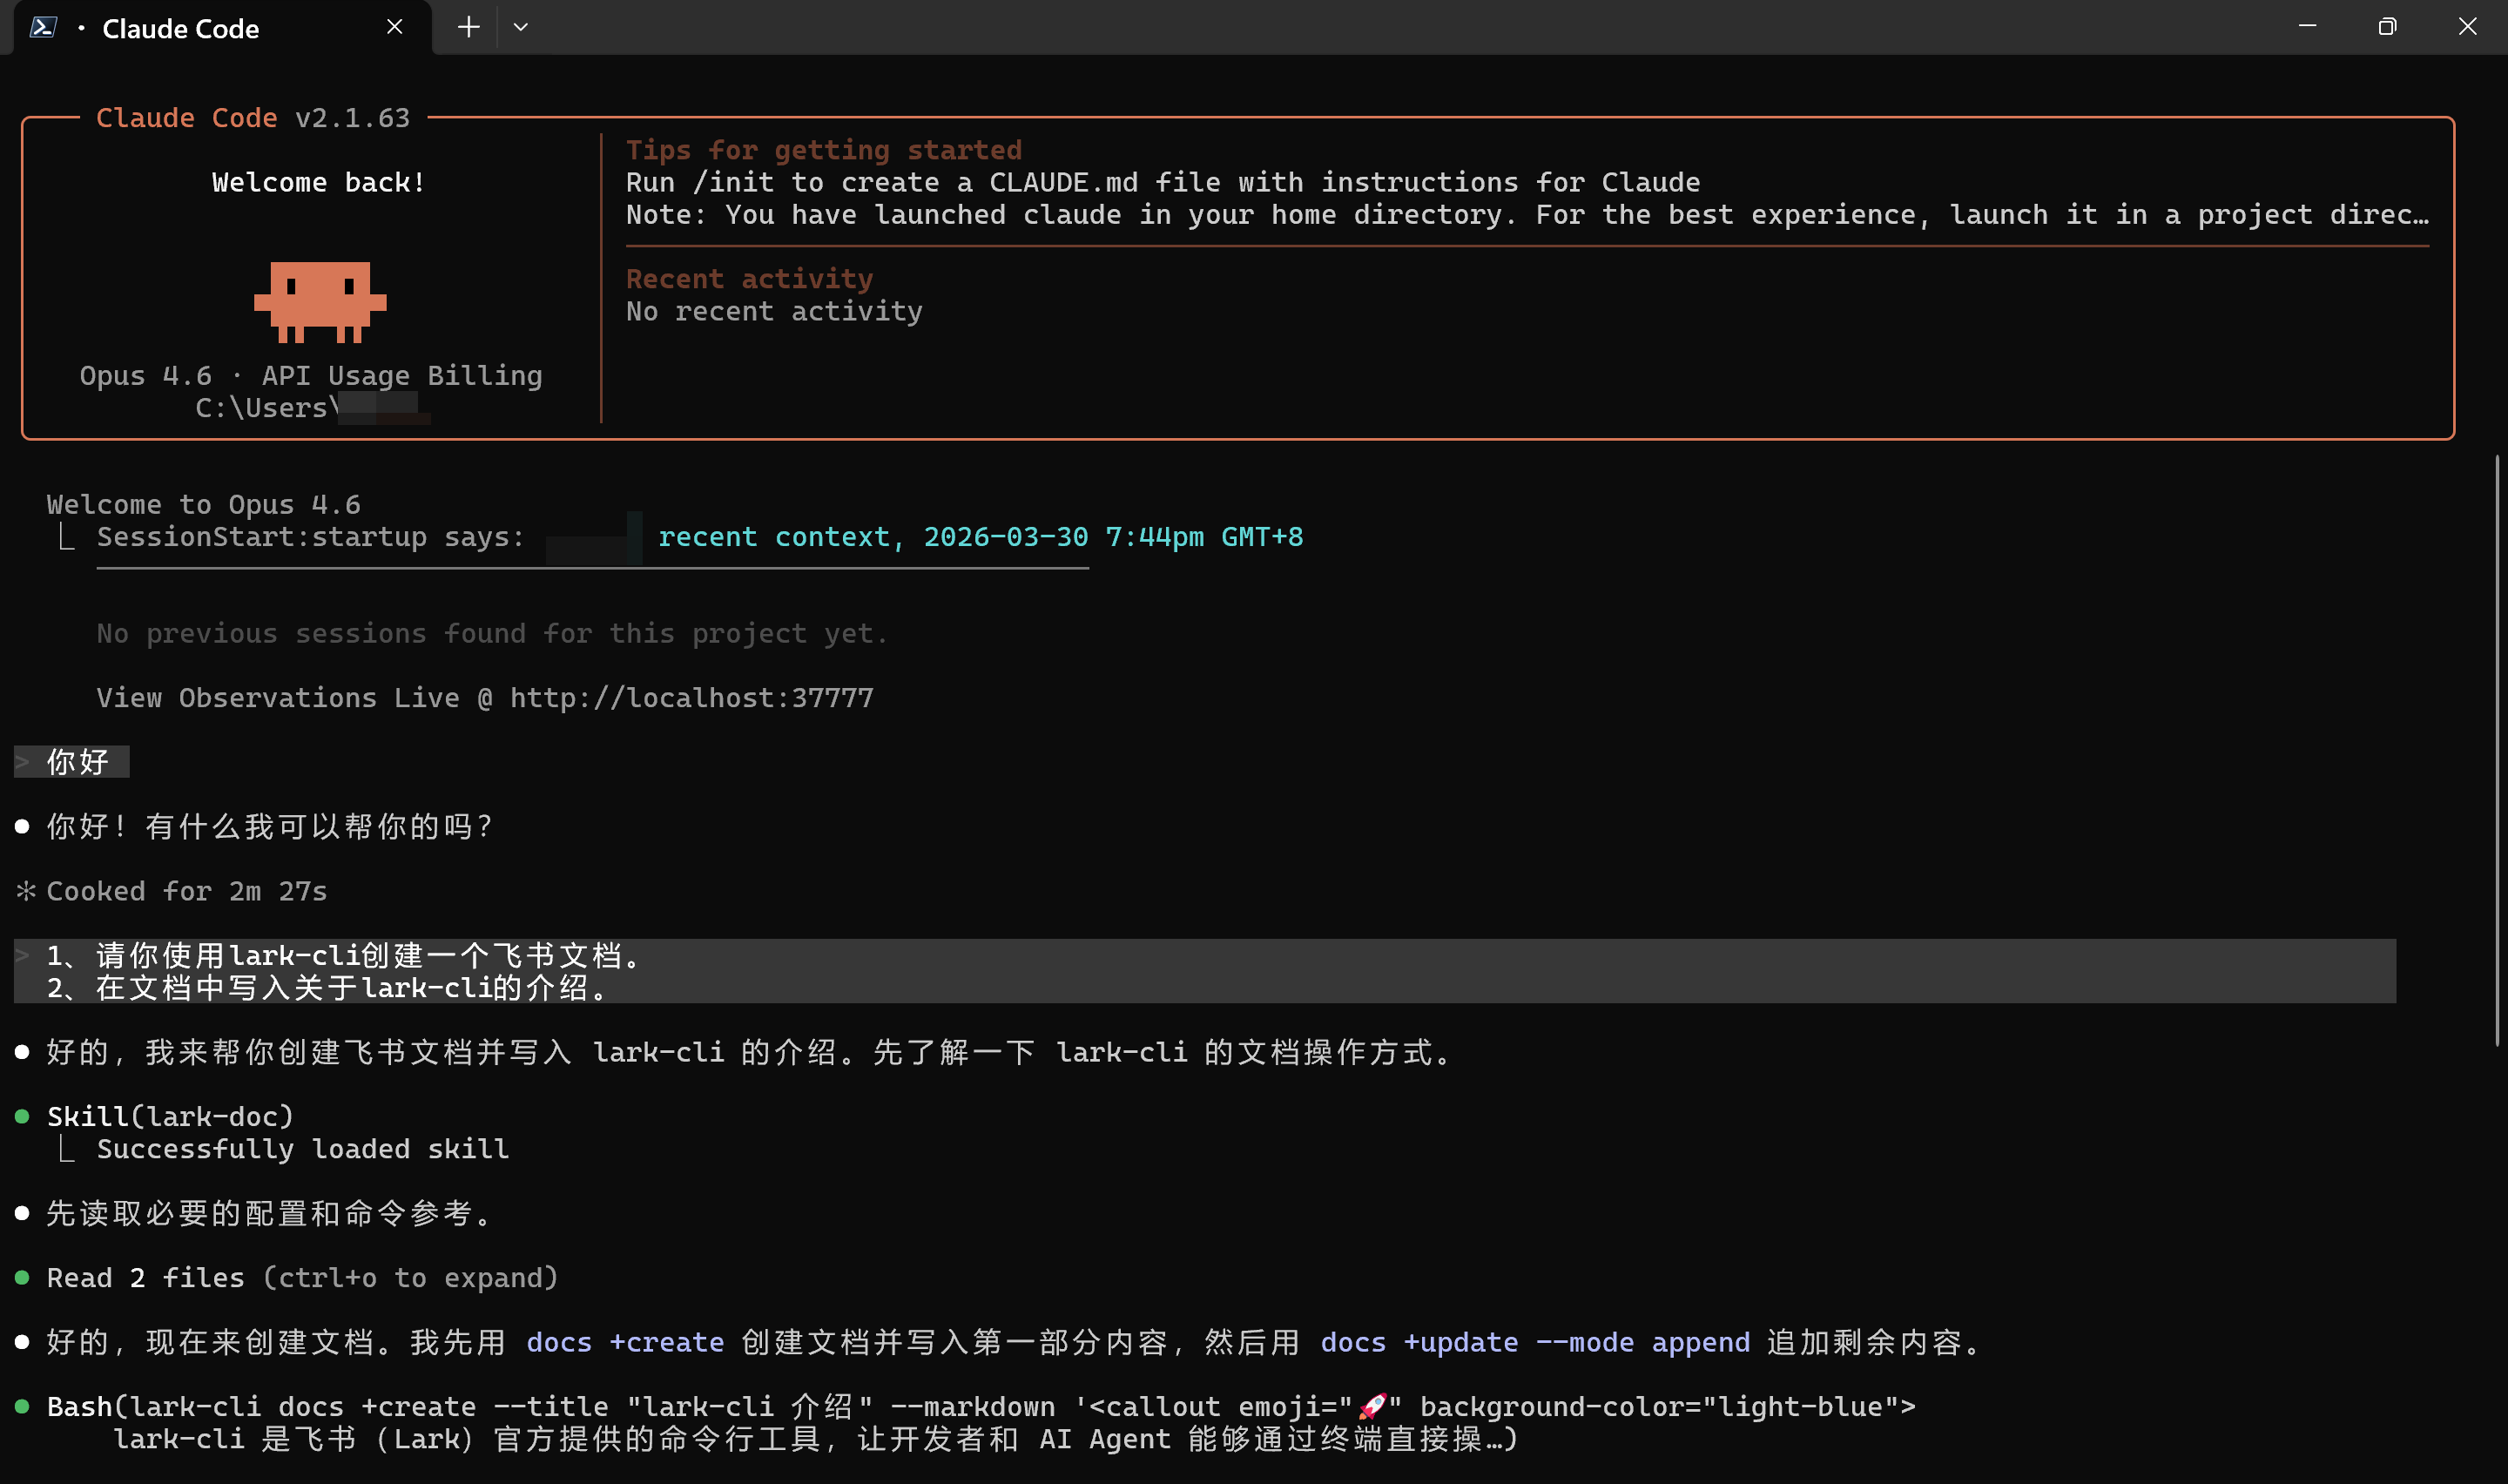Click the docs +create highlighted command
The height and width of the screenshot is (1484, 2508).
coord(624,1342)
